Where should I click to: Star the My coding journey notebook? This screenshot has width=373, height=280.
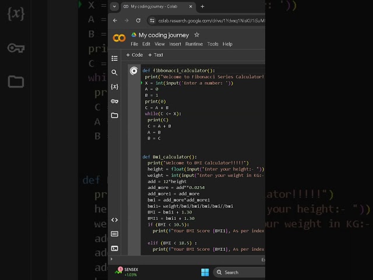click(x=196, y=35)
